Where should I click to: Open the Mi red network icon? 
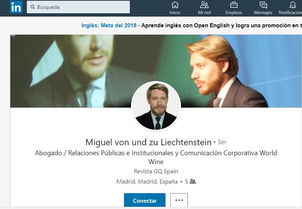tap(204, 5)
